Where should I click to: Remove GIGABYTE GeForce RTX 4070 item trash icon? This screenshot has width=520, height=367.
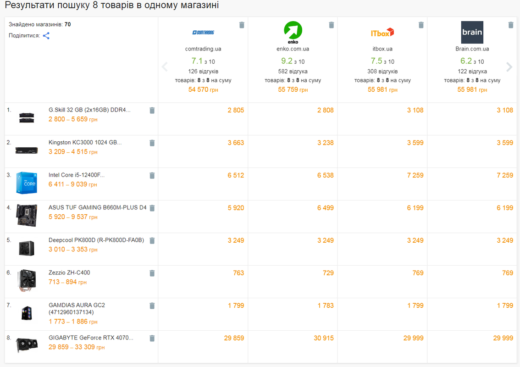(152, 338)
